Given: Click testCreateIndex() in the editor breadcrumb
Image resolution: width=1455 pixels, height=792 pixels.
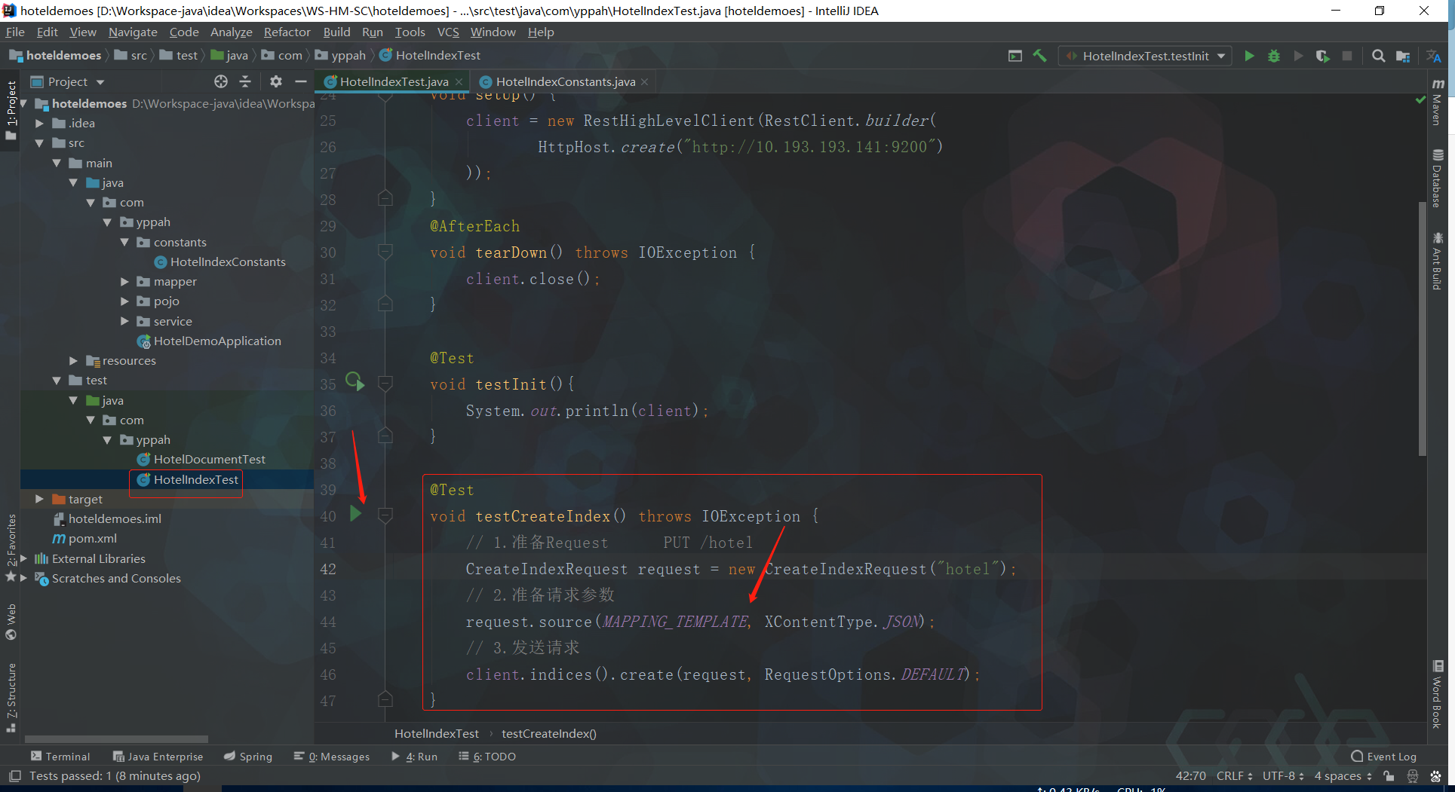Looking at the screenshot, I should [x=549, y=734].
